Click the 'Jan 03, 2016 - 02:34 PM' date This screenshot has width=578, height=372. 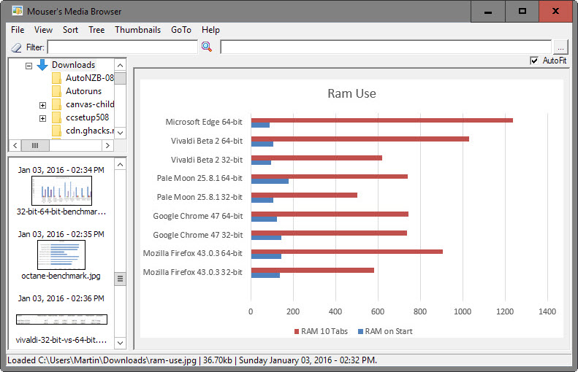[61, 170]
